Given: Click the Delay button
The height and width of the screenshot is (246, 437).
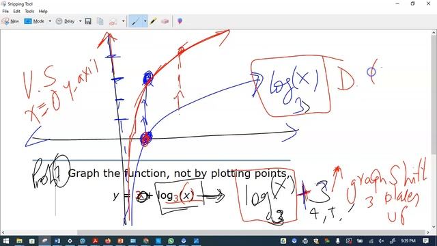Looking at the screenshot, I should pos(66,21).
